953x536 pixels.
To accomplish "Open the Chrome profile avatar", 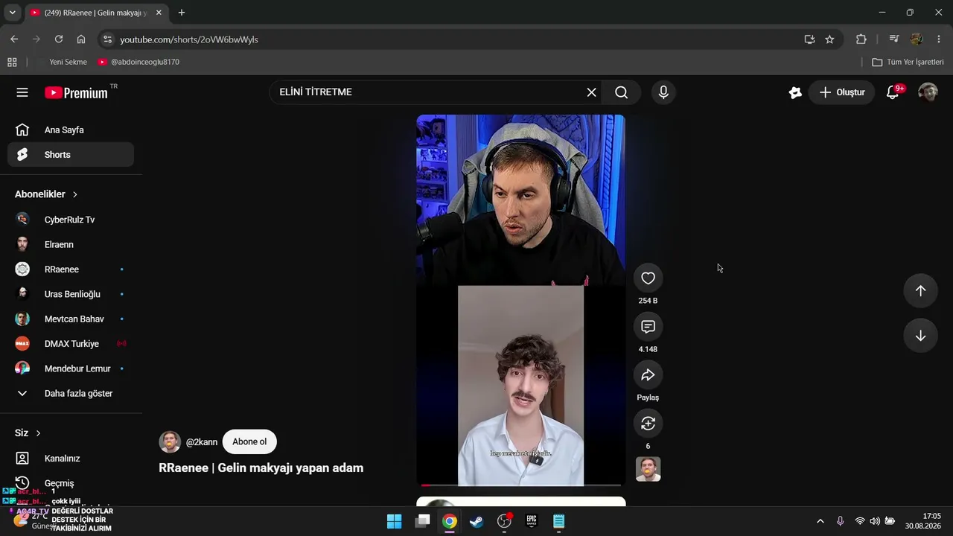I will (x=917, y=39).
